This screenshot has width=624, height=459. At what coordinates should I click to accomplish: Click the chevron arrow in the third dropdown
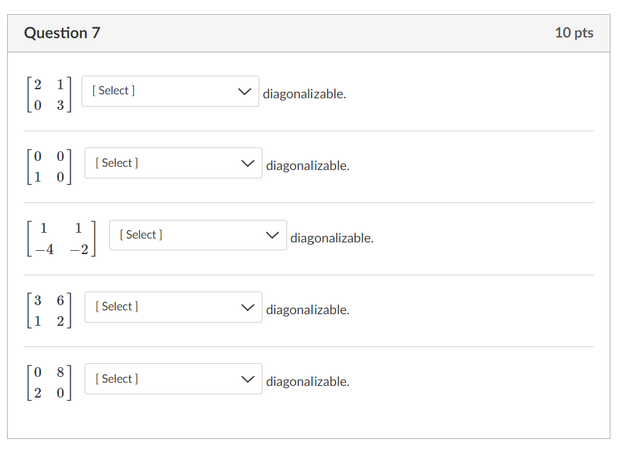(x=272, y=235)
